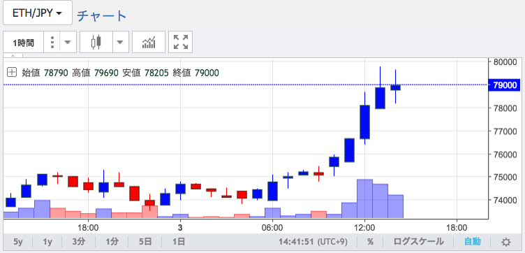This screenshot has height=253, width=525.
Task: Click the チャート heading link
Action: click(x=102, y=16)
